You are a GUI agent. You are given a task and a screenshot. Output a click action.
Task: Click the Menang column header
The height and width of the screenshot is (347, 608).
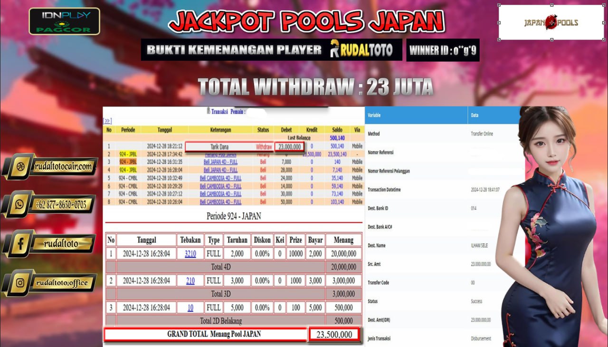(x=343, y=240)
